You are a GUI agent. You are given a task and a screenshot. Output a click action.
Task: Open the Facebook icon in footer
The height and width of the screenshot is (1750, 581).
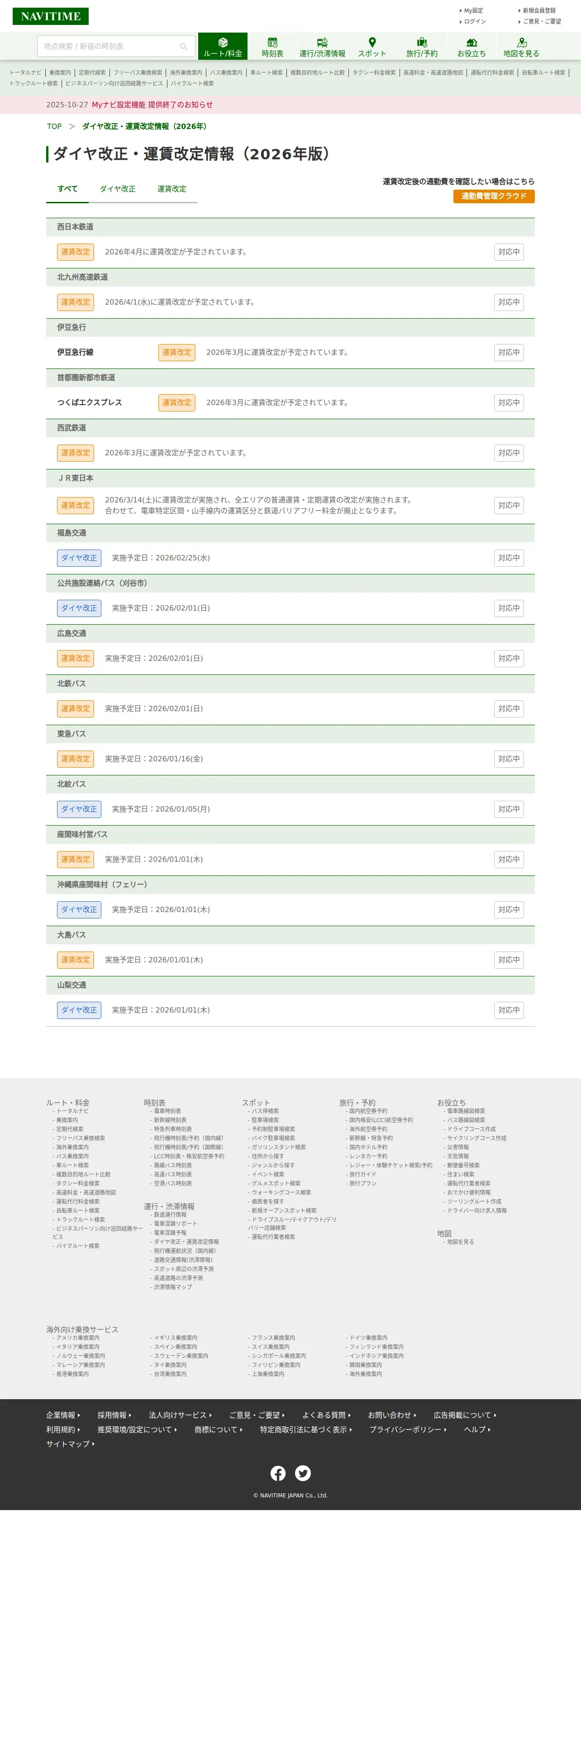click(x=278, y=1473)
